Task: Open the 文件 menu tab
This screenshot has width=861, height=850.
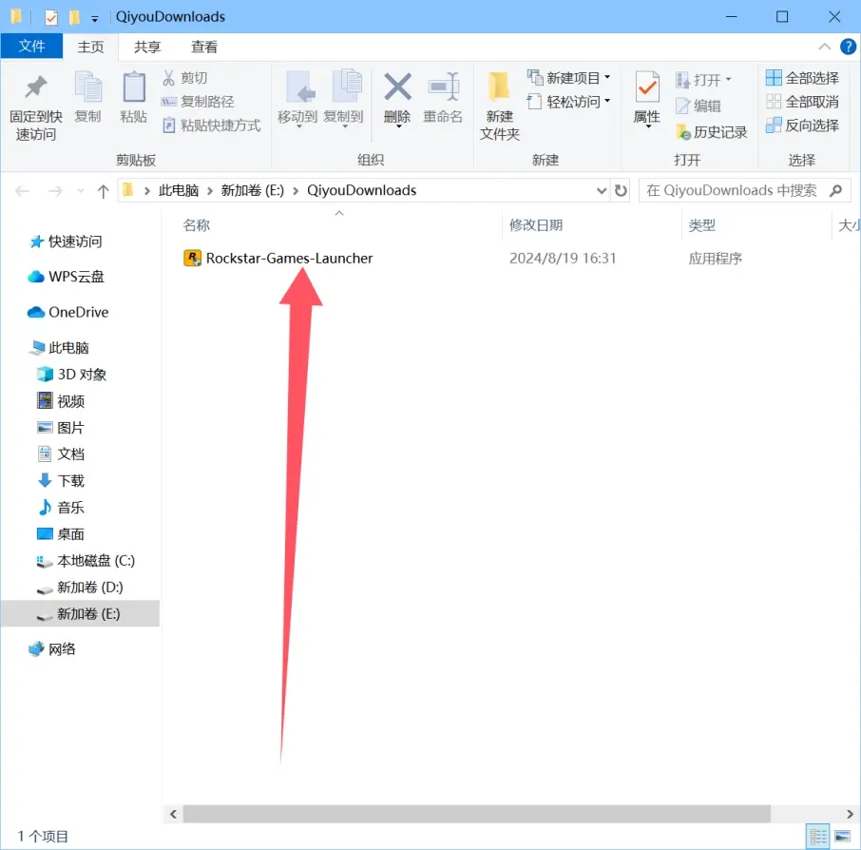Action: (x=31, y=47)
